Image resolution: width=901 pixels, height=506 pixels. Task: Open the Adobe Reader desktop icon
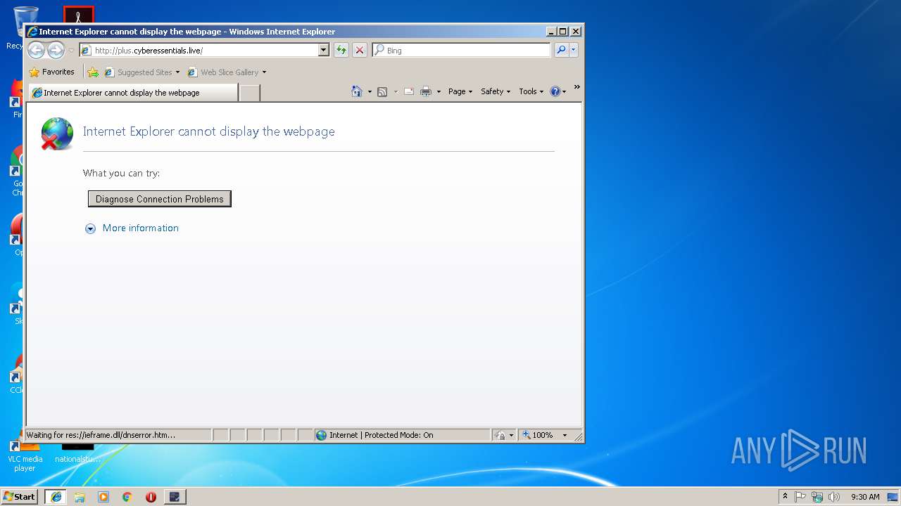(78, 14)
